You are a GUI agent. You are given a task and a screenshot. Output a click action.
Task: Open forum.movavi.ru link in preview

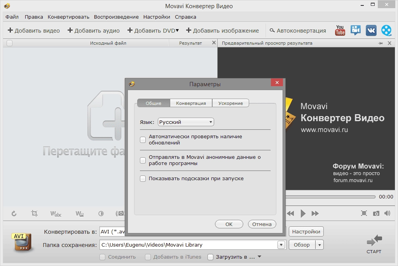[x=353, y=180]
